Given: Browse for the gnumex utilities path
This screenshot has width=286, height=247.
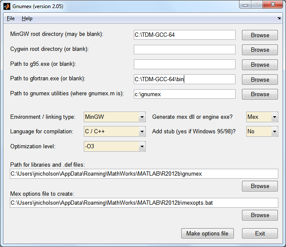Looking at the screenshot, I should click(x=260, y=94).
